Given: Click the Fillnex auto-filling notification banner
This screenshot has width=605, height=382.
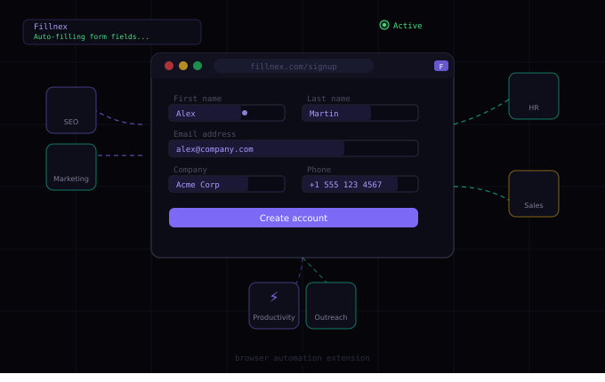Looking at the screenshot, I should click(x=112, y=32).
